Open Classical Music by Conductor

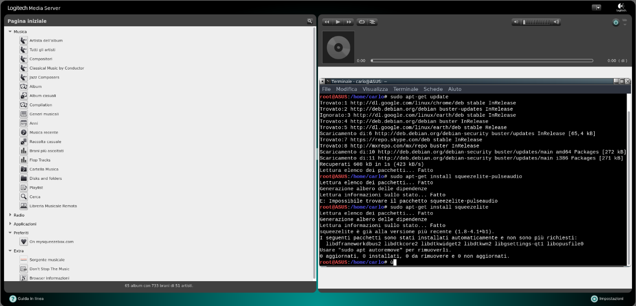point(57,68)
